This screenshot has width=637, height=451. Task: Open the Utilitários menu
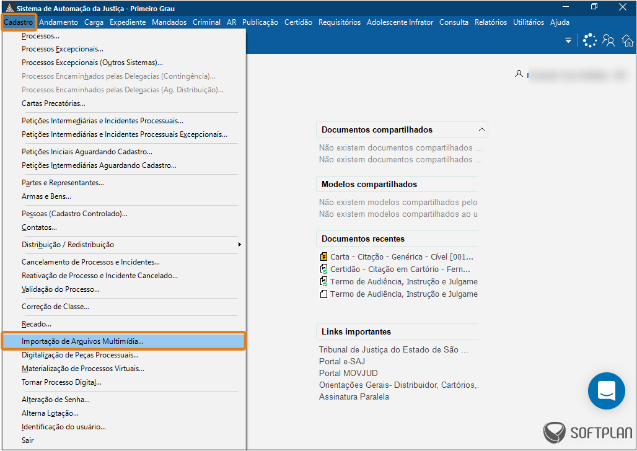[x=529, y=22]
